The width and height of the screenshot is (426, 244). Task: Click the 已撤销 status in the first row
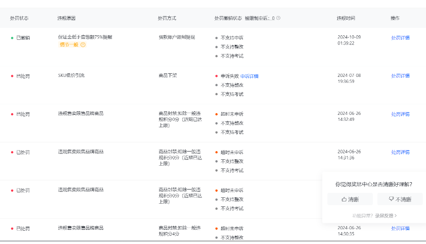pos(23,38)
